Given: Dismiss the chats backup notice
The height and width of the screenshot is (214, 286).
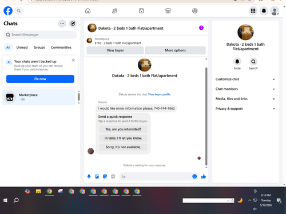Looking at the screenshot, I should tap(73, 60).
